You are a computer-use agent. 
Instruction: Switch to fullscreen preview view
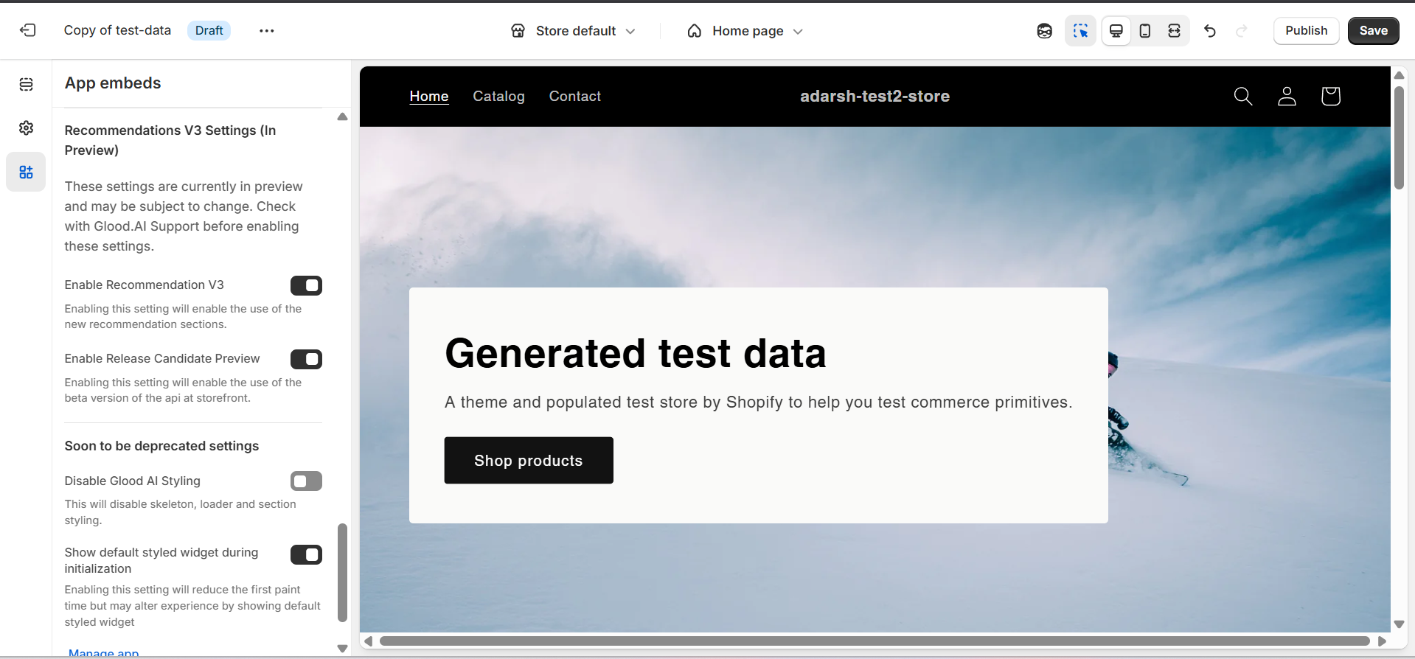click(1174, 30)
